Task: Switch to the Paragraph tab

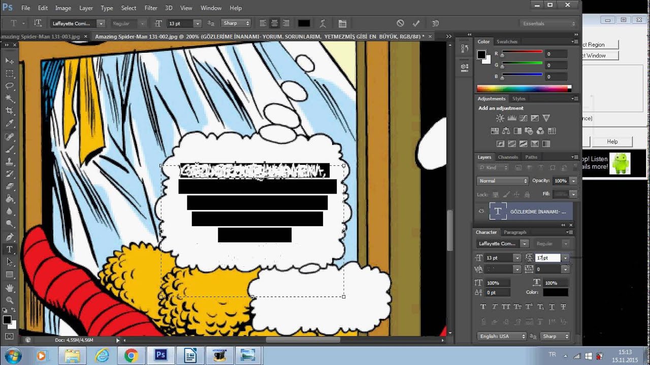Action: click(x=515, y=232)
